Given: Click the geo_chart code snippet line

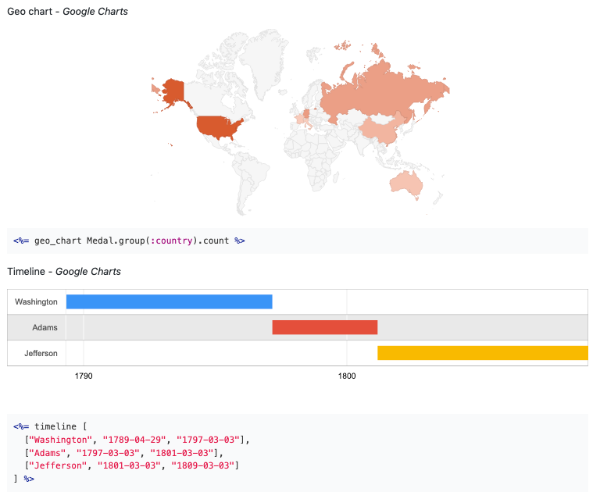Looking at the screenshot, I should pos(129,241).
